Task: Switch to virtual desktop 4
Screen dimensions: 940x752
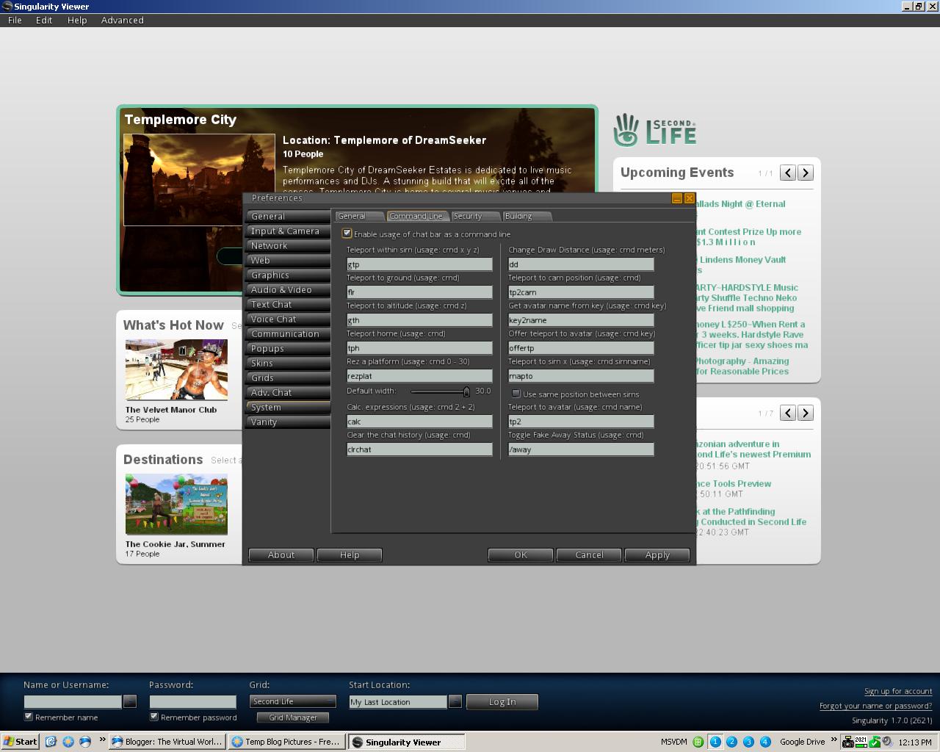Action: click(x=765, y=742)
